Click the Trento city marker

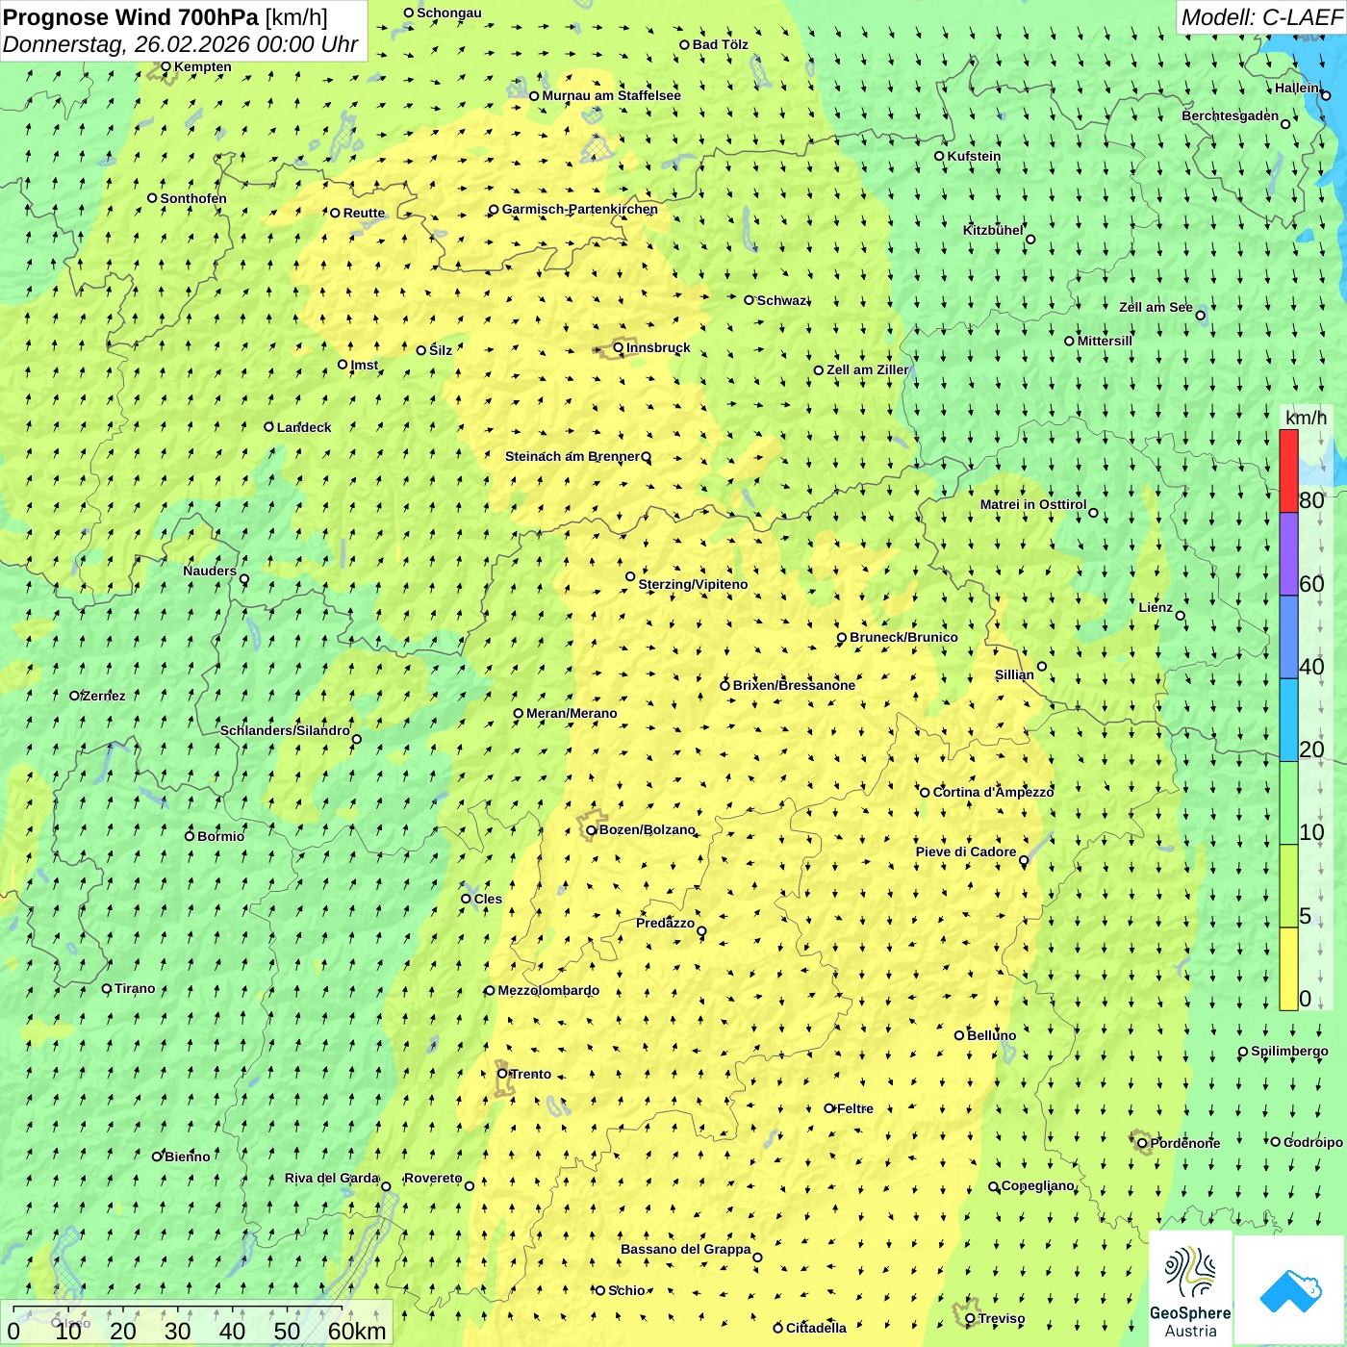[x=502, y=1074]
